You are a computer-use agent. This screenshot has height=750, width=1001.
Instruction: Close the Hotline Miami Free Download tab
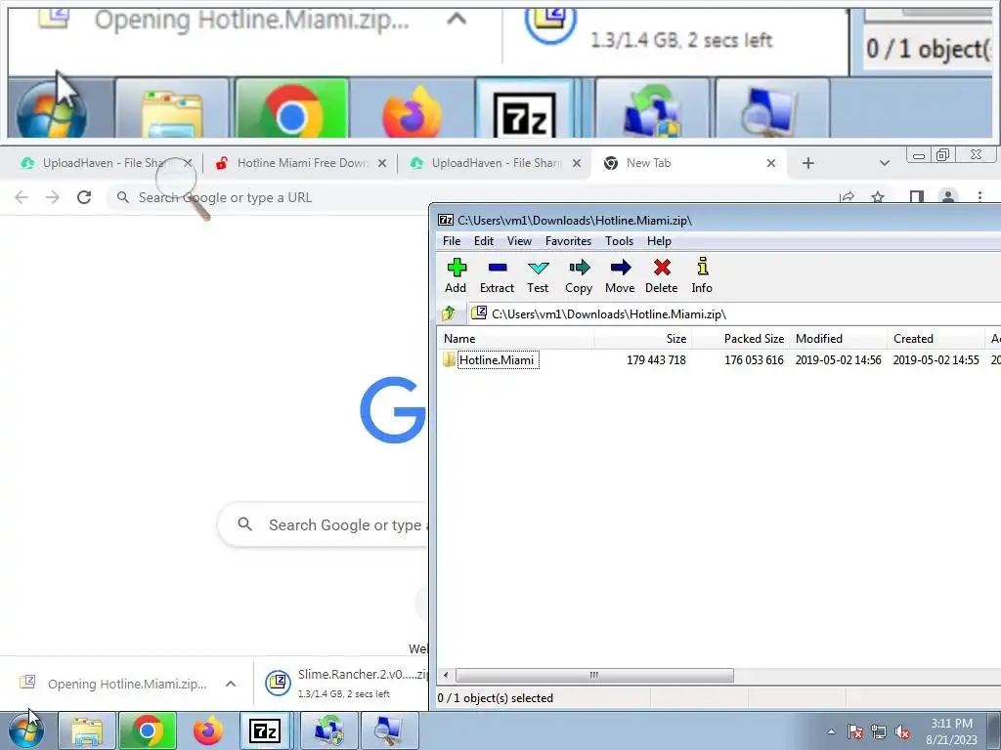coord(382,163)
